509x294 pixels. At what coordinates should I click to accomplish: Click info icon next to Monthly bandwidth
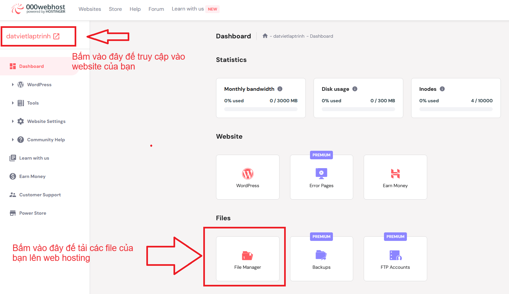coord(280,89)
